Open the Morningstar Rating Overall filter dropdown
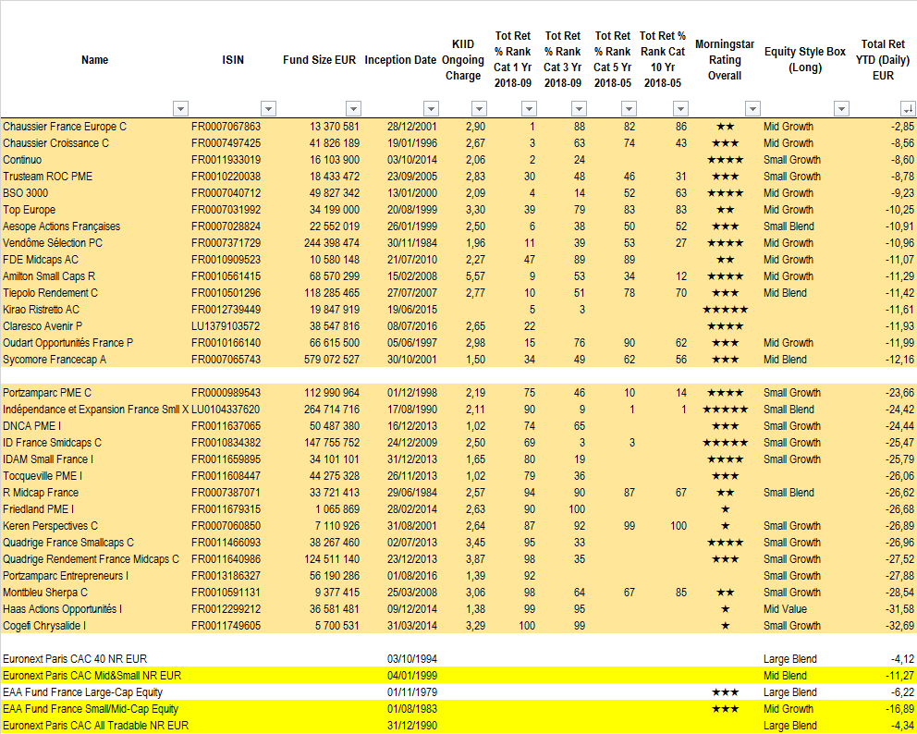Screen dimensions: 917x734 click(752, 108)
